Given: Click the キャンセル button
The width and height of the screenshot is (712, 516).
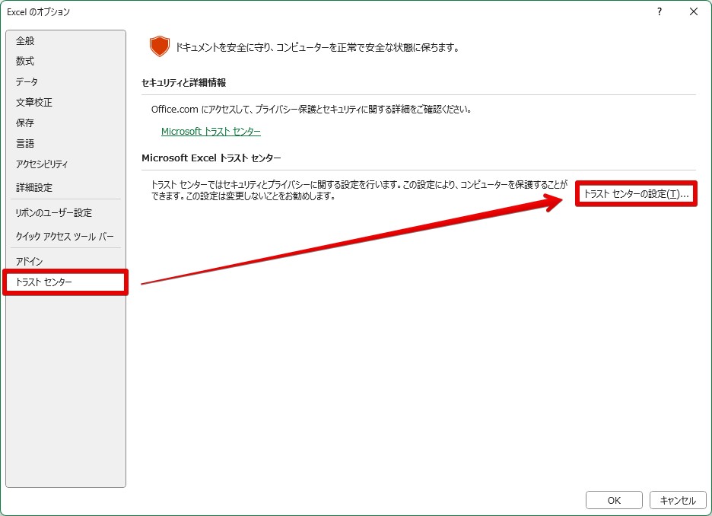Looking at the screenshot, I should (678, 500).
